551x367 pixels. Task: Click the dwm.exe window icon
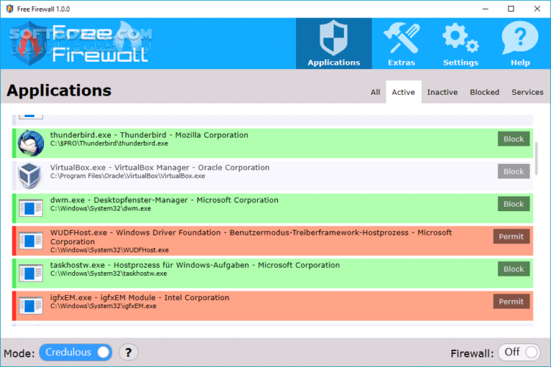coord(31,208)
